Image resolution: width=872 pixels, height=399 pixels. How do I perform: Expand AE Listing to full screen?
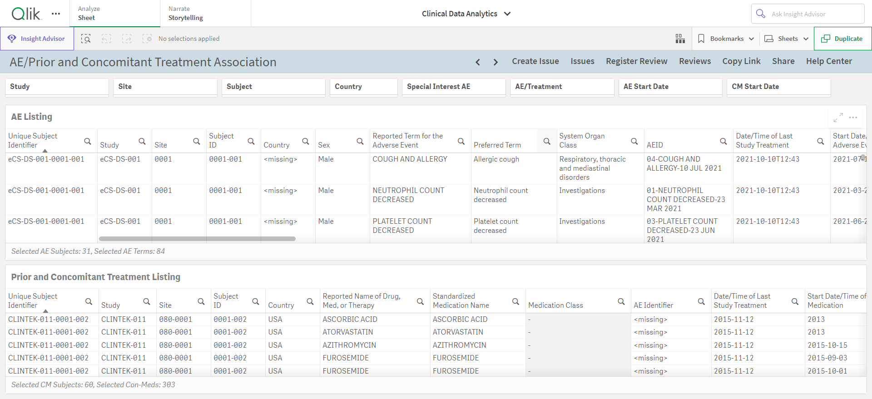tap(838, 118)
